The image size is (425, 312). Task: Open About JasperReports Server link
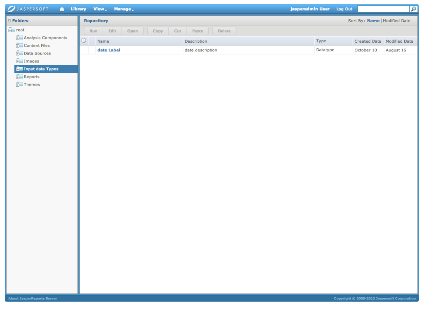pyautogui.click(x=32, y=298)
